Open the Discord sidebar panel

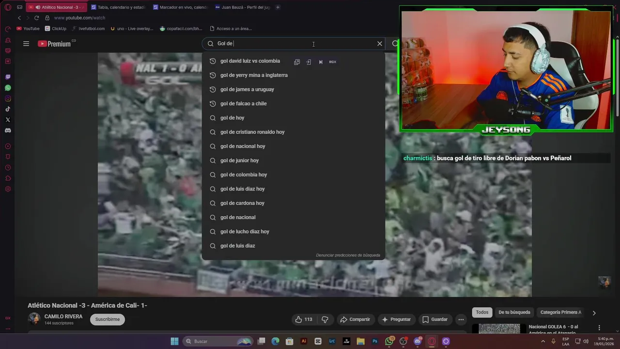8,130
